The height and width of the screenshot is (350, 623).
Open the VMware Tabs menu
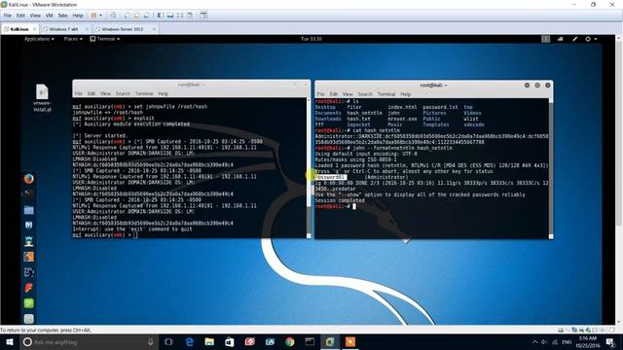pos(62,16)
